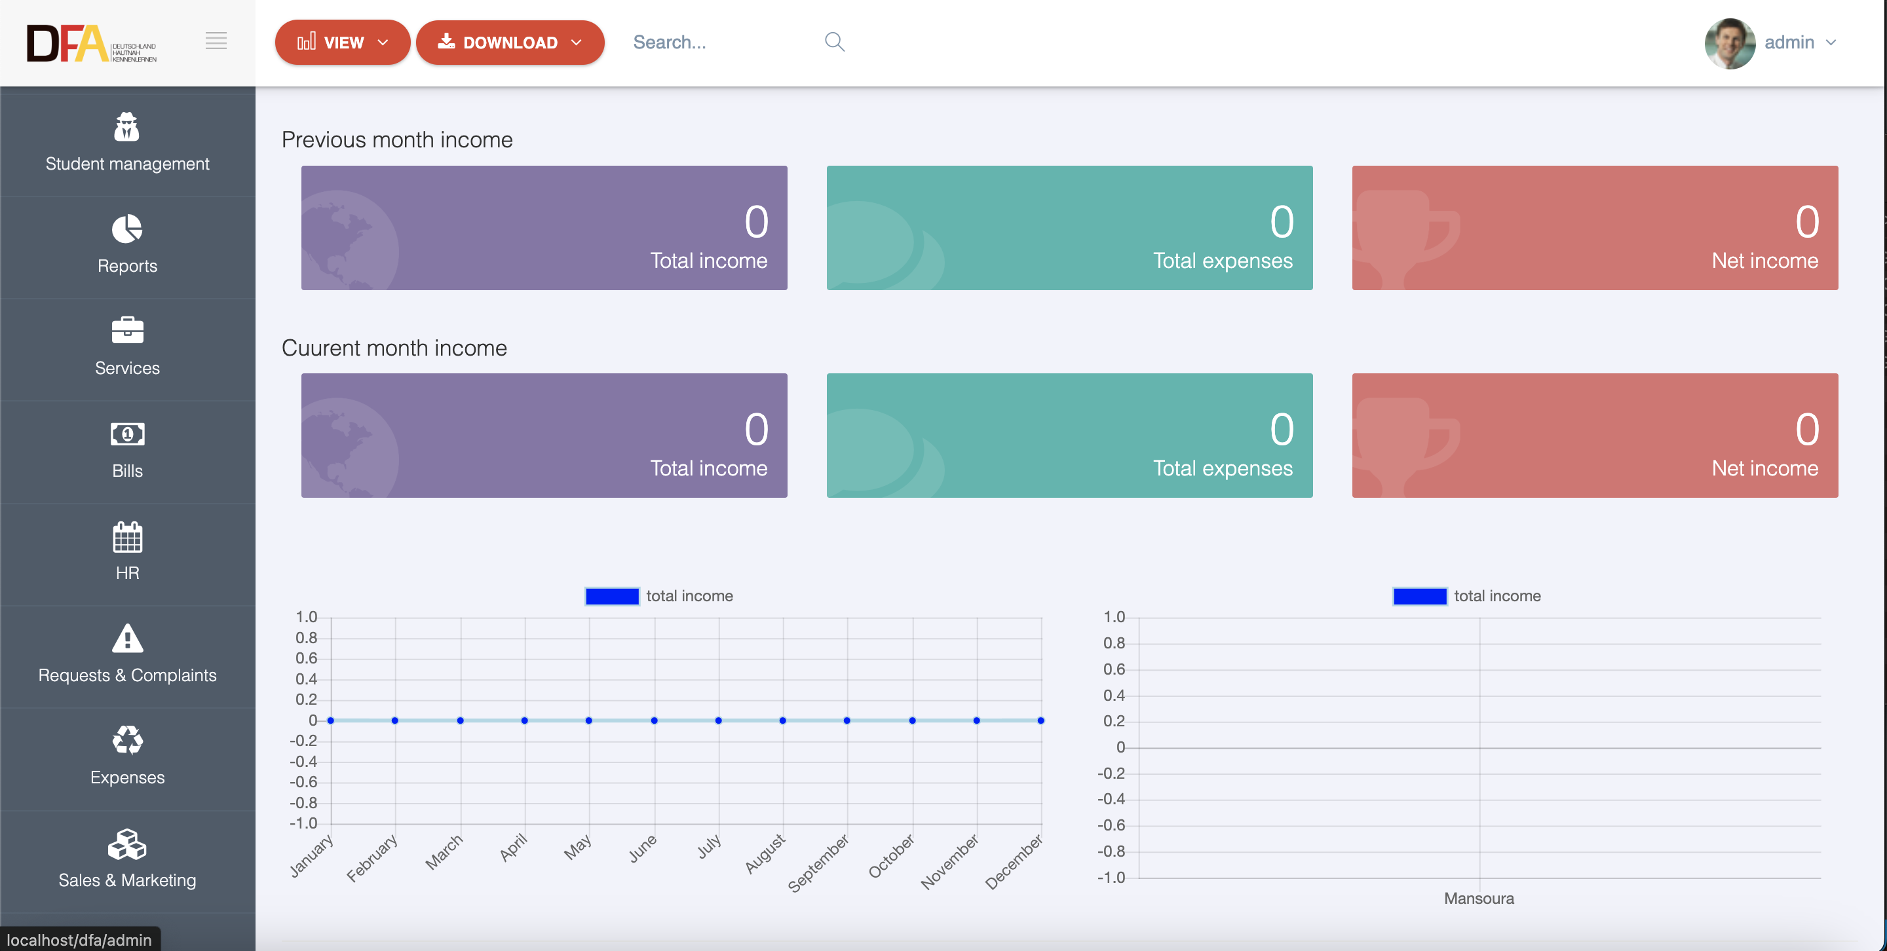Image resolution: width=1887 pixels, height=951 pixels.
Task: Open the HR menu label
Action: (x=128, y=572)
